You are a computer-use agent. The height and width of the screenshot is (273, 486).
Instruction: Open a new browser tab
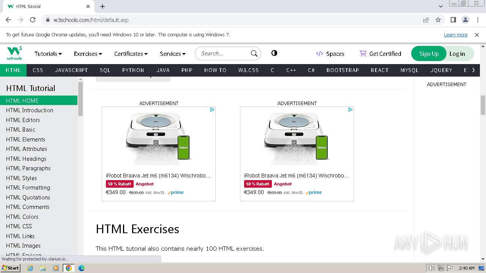[x=103, y=6]
